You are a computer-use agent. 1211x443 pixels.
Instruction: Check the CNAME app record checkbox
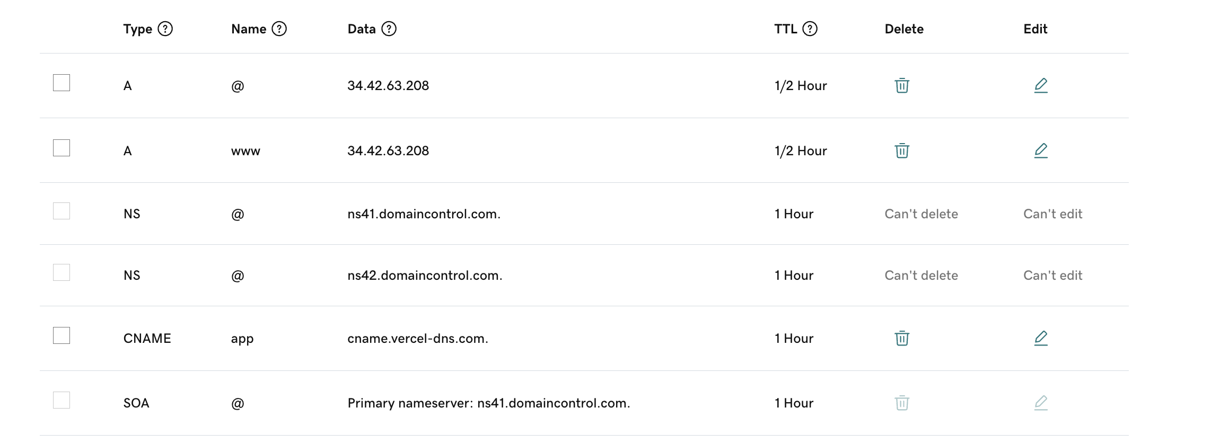(x=62, y=335)
